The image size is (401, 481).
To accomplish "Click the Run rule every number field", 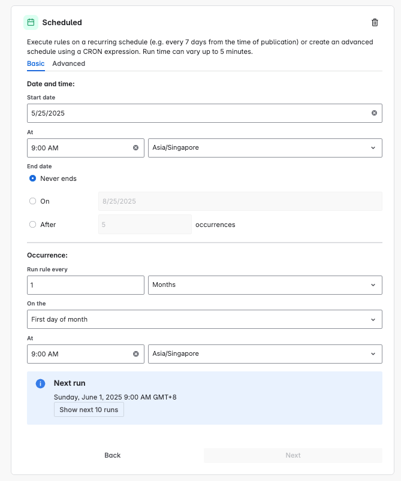I will [x=85, y=285].
